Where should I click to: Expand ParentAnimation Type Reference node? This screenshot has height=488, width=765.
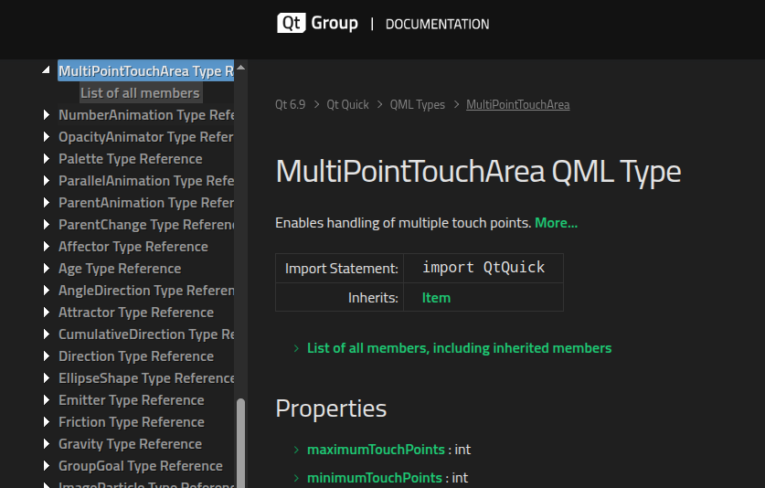point(47,203)
